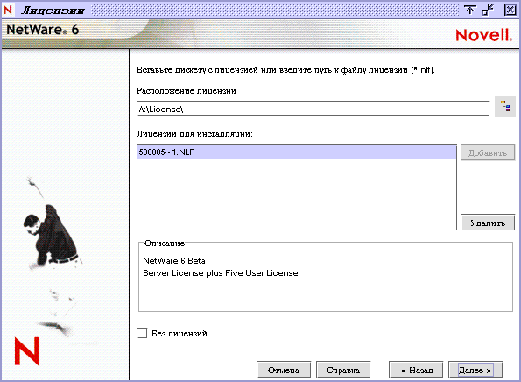
Task: Click the NetWare 6 banner title
Action: point(43,30)
